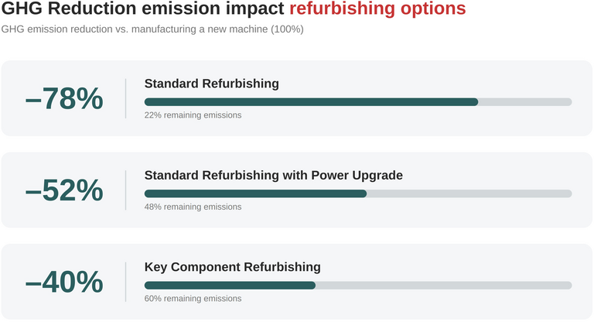This screenshot has height=322, width=594.
Task: Click the "48% remaining emissions" caption
Action: tap(193, 207)
